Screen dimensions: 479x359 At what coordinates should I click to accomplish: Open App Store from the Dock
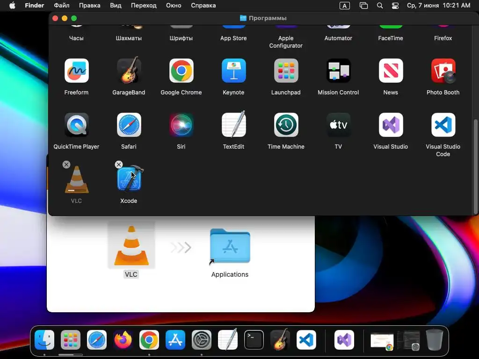coord(175,340)
